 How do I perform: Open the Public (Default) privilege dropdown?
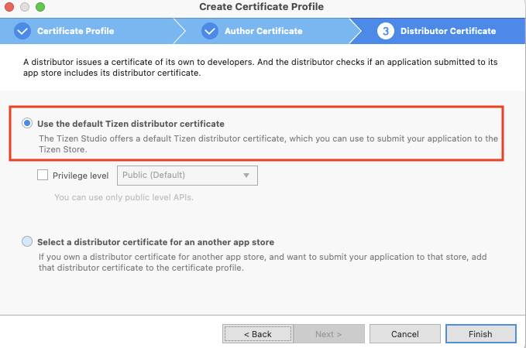tap(187, 176)
